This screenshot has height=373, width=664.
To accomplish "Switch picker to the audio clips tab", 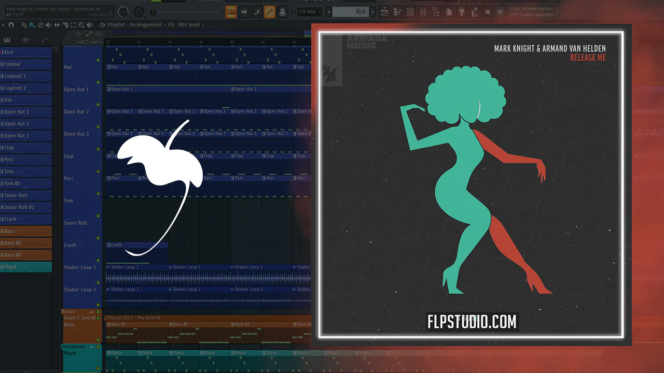I will [25, 40].
